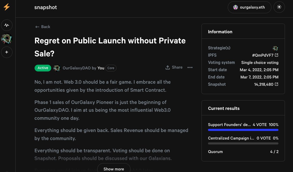This screenshot has height=172, width=293.
Task: Click the Active status badge
Action: tap(43, 68)
